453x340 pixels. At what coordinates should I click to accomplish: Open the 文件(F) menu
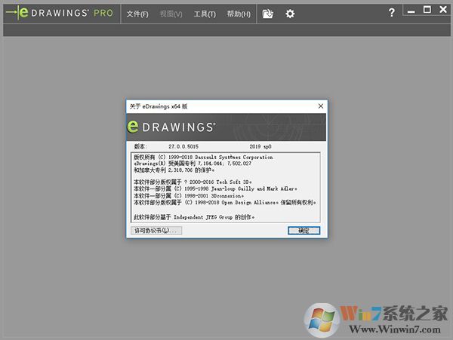pos(137,14)
